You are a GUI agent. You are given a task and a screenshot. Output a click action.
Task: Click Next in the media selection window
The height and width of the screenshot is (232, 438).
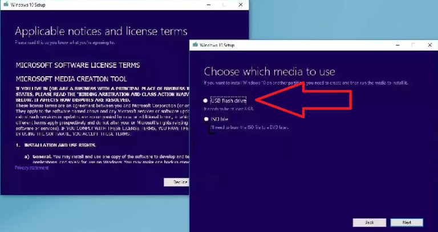click(x=407, y=222)
